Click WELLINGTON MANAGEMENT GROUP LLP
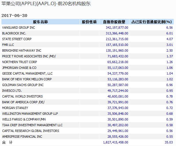This screenshot has width=176, height=146. click(30, 114)
